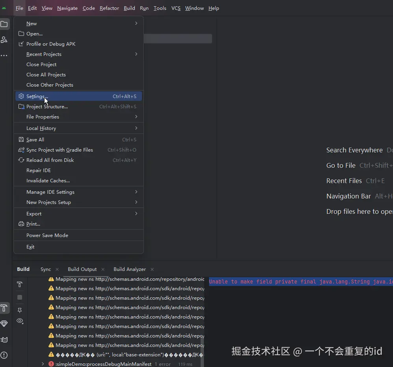This screenshot has height=367, width=393.
Task: Click the warning icon on base-extension row
Action: click(51, 354)
